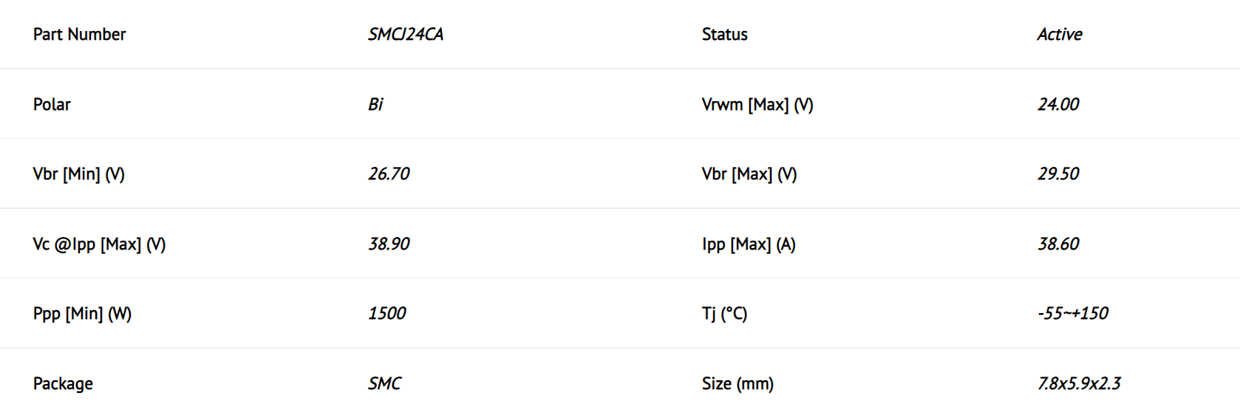Click the Ipp [Max] (A) label
The width and height of the screenshot is (1240, 415).
pos(749,244)
